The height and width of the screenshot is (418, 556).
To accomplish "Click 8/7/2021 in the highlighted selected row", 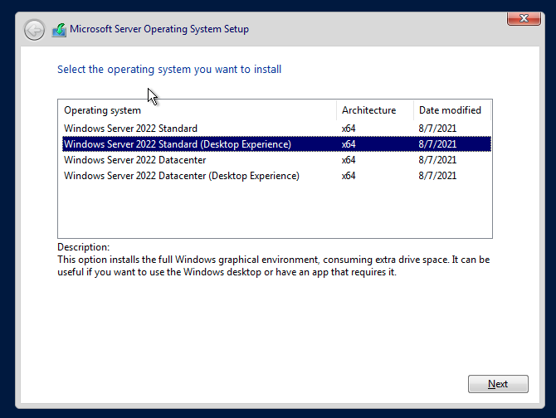I will click(x=437, y=144).
